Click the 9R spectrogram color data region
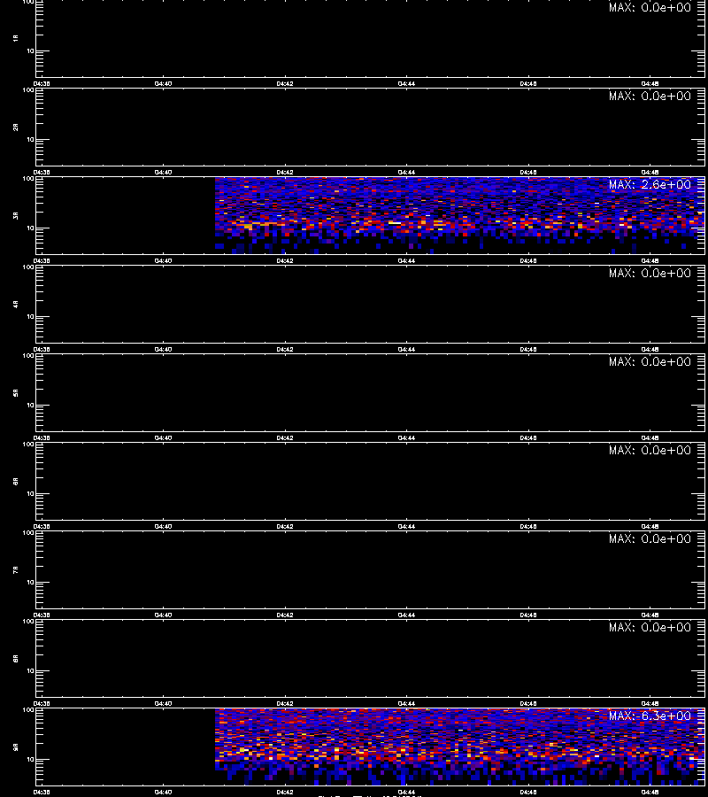The width and height of the screenshot is (708, 797). pos(459,747)
